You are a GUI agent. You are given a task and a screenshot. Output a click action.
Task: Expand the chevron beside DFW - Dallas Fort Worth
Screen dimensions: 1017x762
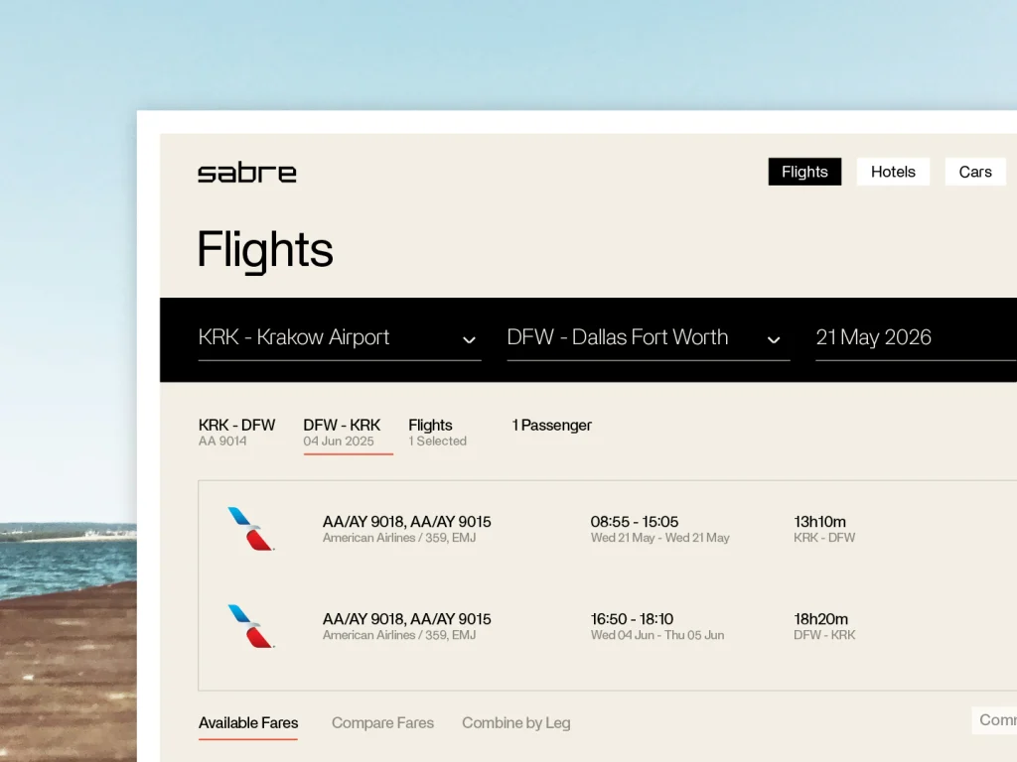point(774,339)
